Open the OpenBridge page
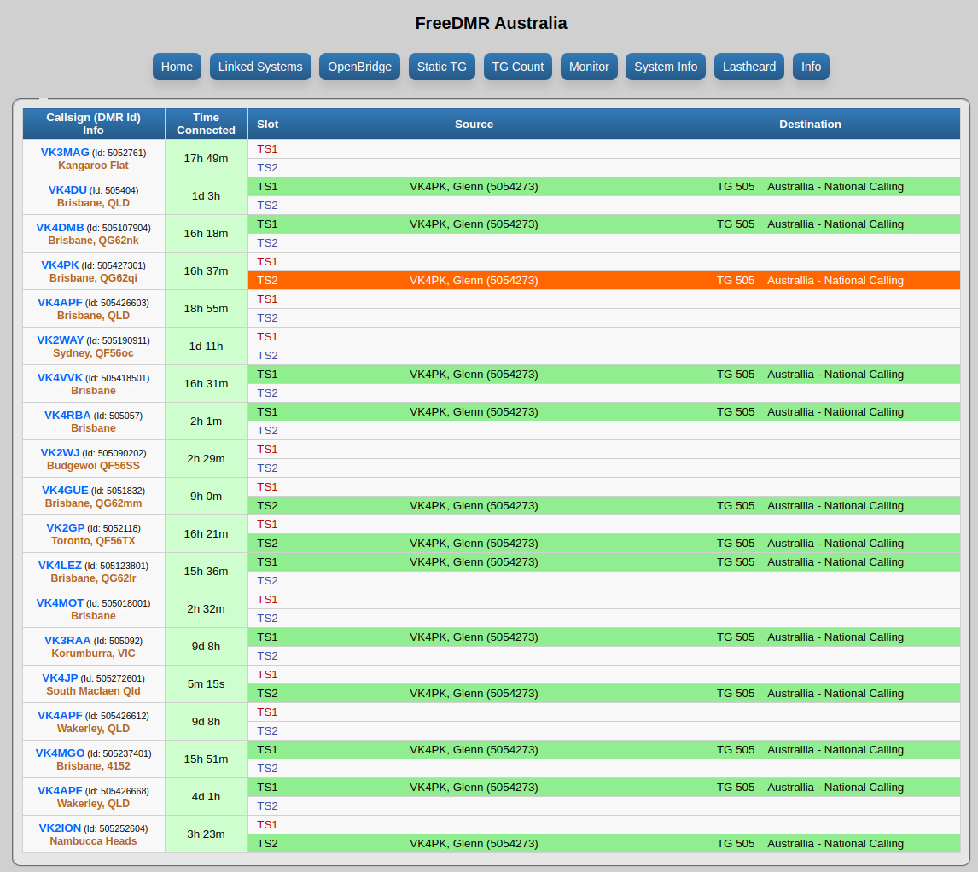Screen dimensions: 978x872 point(359,66)
